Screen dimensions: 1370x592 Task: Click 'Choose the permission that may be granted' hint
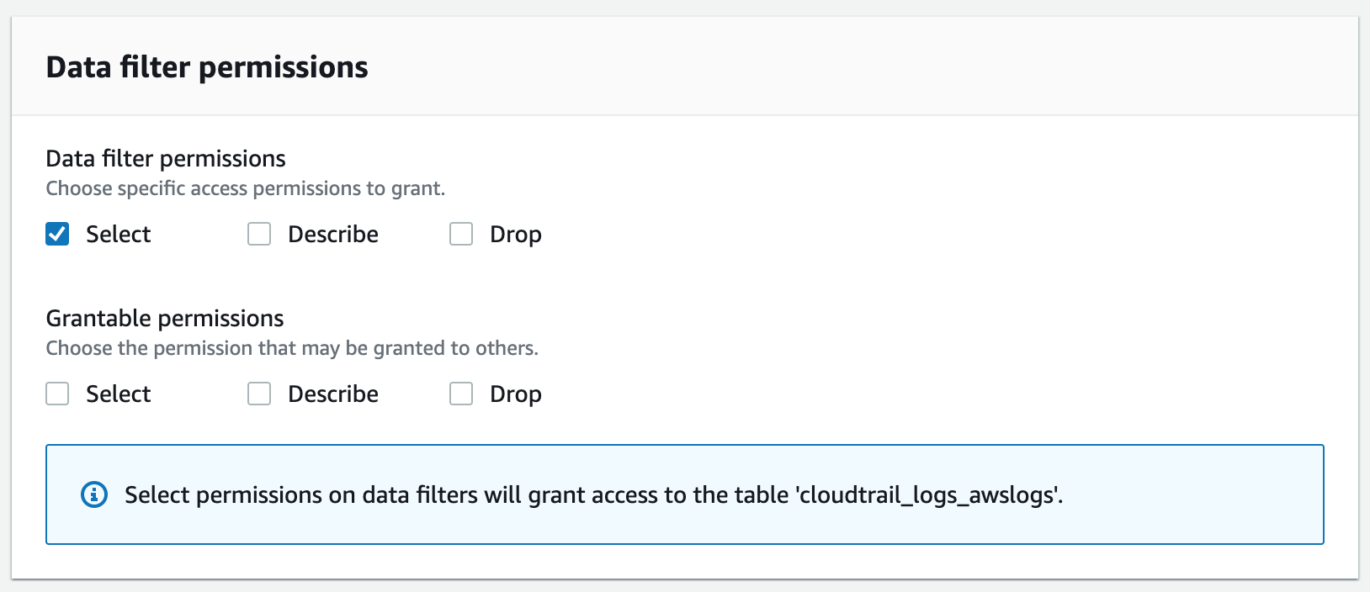tap(291, 348)
